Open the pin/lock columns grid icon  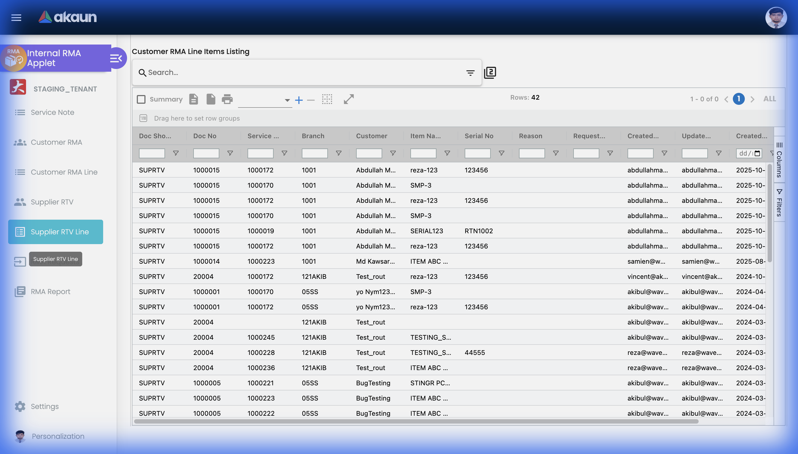tap(327, 99)
